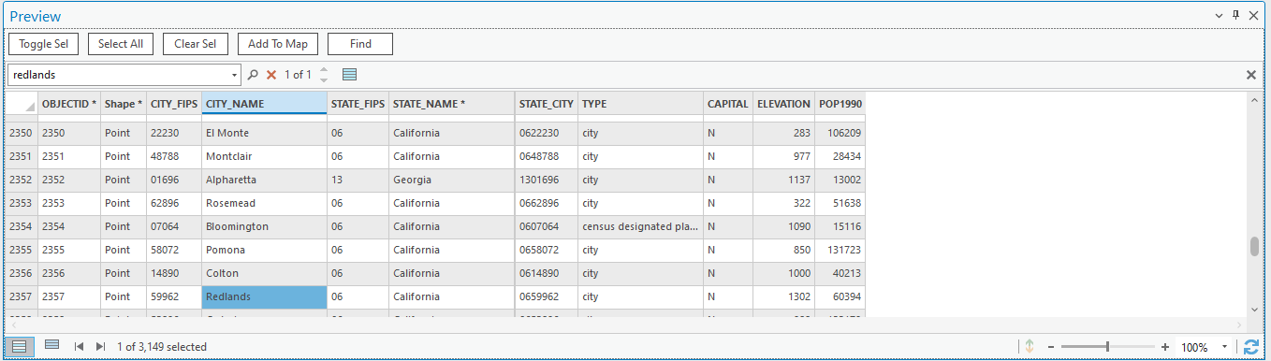The height and width of the screenshot is (361, 1271).
Task: Open Preview pane options menu arrow
Action: coord(1219,16)
